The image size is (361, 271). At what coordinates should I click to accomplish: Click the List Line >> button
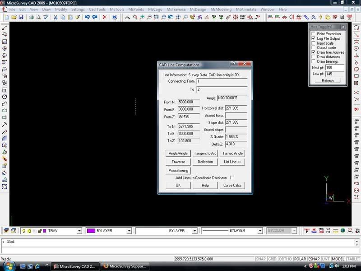[x=232, y=162]
